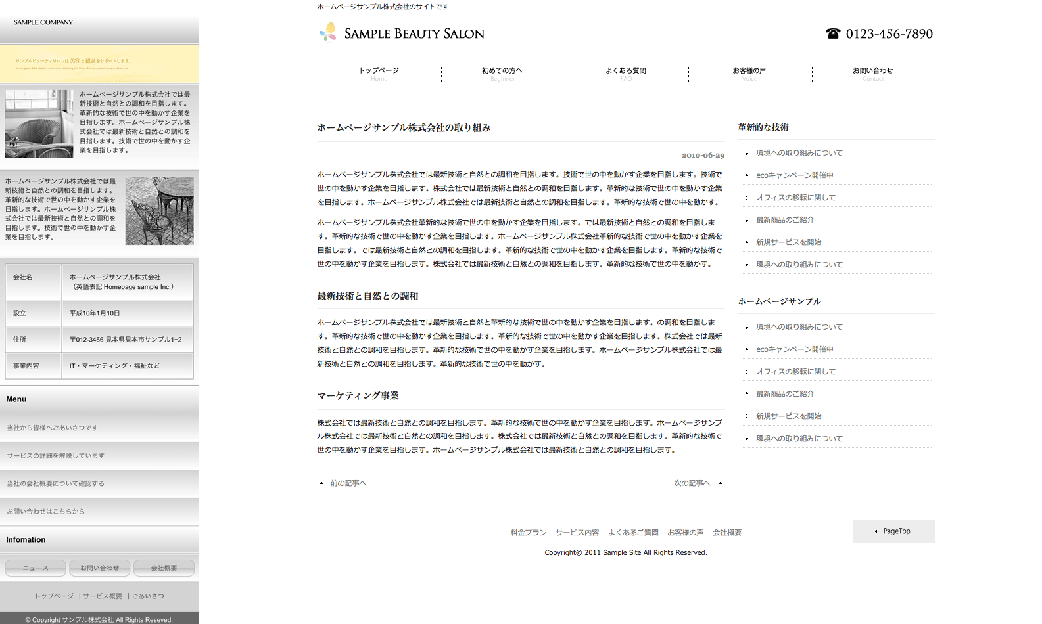
Task: Open the 初めての方へ Beginner navigation tab
Action: click(x=502, y=74)
